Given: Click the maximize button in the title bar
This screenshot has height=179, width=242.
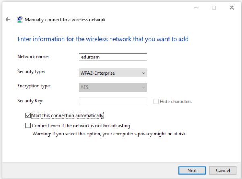Looking at the screenshot, I should tap(214, 7).
